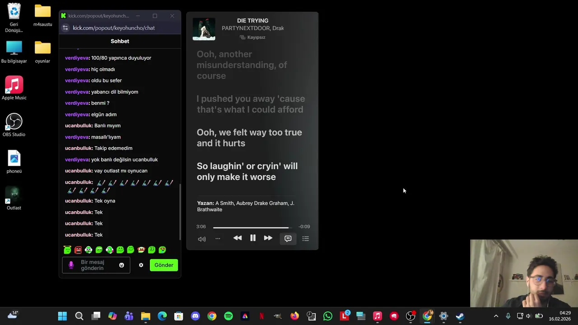Viewport: 578px width, 325px height.
Task: Open Discord from the taskbar
Action: tap(195, 316)
